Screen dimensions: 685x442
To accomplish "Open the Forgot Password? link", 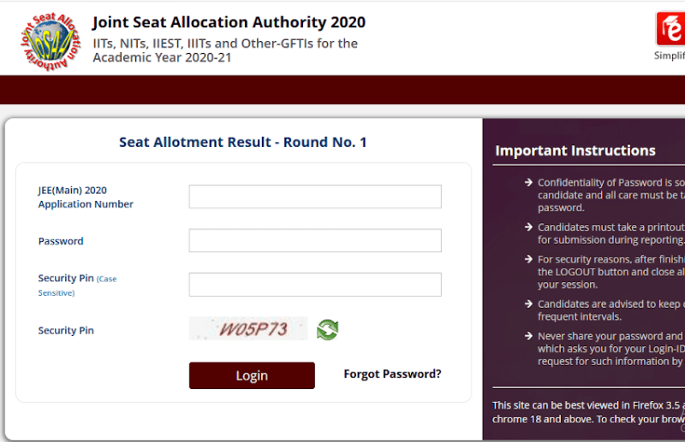I will [x=392, y=374].
